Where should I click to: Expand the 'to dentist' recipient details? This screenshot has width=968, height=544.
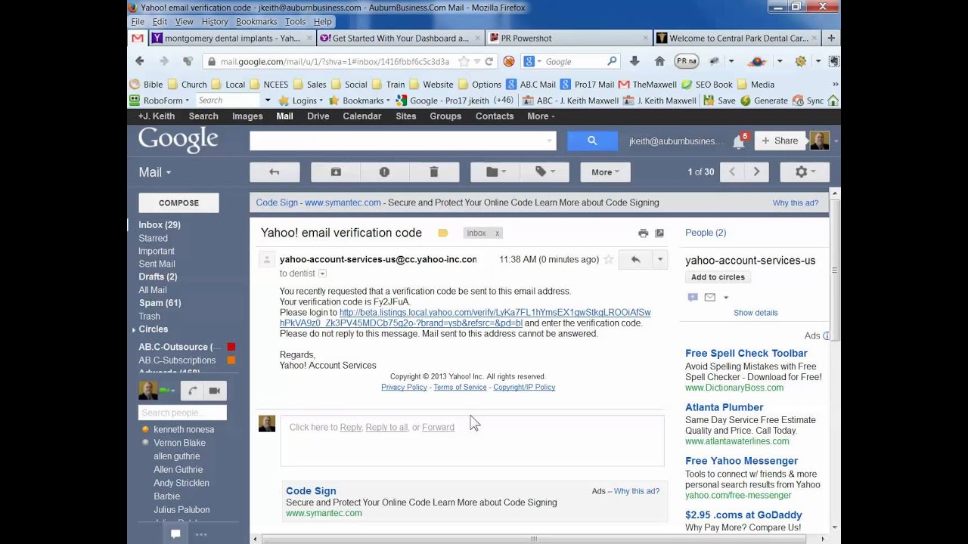323,273
